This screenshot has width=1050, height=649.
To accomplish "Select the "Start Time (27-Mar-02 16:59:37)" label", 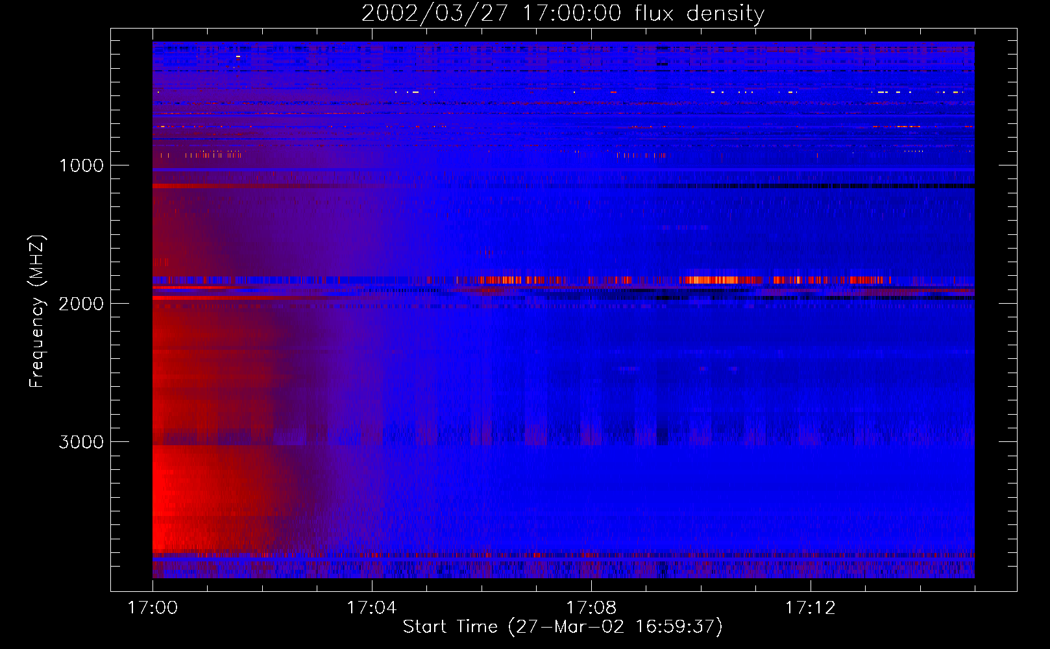I will pos(563,627).
